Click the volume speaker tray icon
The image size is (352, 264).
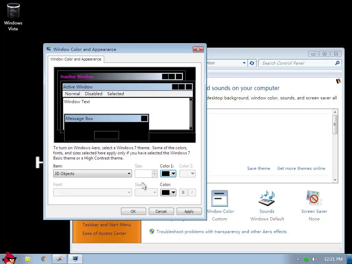pyautogui.click(x=314, y=259)
